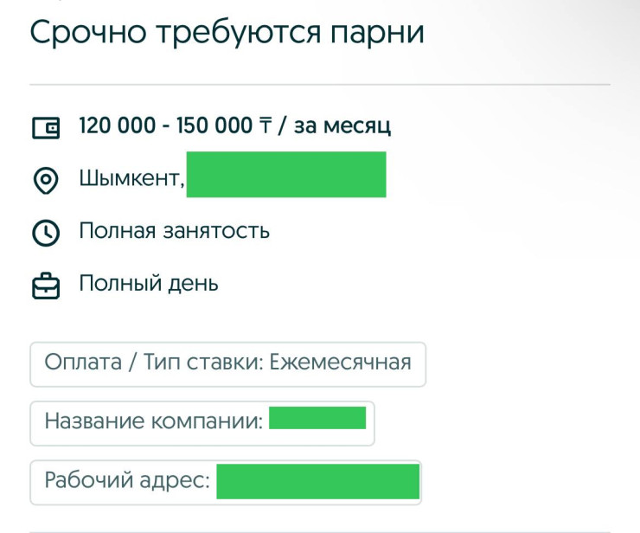640x533 pixels.
Task: Click the briefcase work schedule icon
Action: (46, 286)
